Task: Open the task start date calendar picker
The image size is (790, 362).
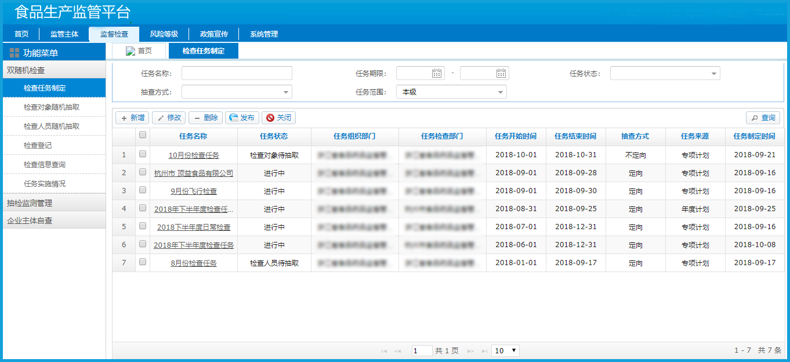Action: 437,73
